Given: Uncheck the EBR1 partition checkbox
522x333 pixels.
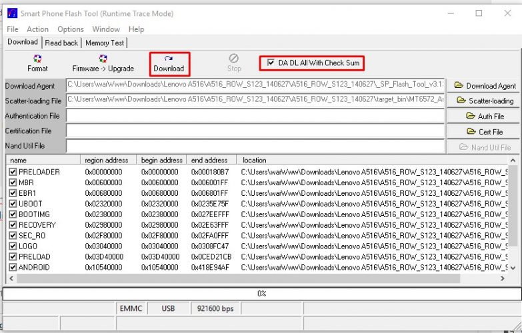Looking at the screenshot, I should (x=13, y=193).
